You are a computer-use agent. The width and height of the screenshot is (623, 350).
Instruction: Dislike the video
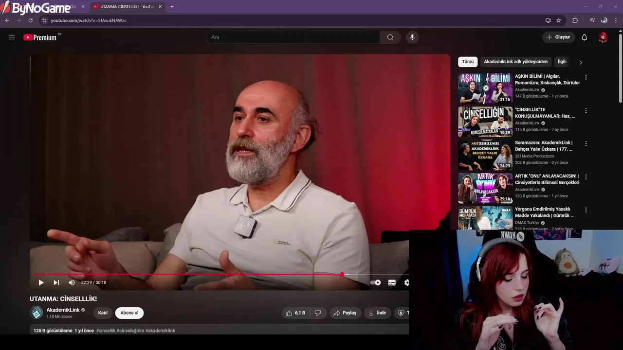[x=318, y=313]
